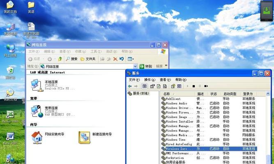The width and height of the screenshot is (274, 164).
Task: Open the 英语 folder on the desktop
Action: pos(31,7)
